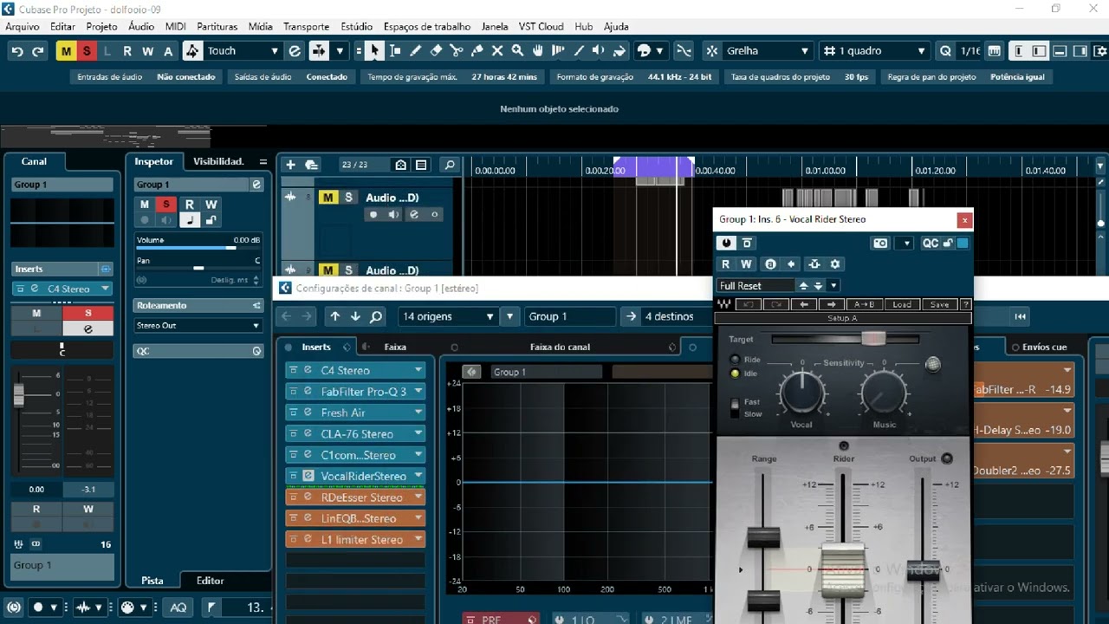
Task: Toggle the Fast/Slow switch in Vocal Rider
Action: point(736,407)
